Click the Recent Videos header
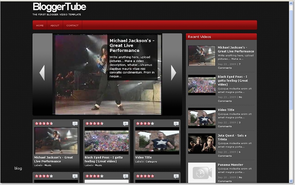 tap(221, 36)
